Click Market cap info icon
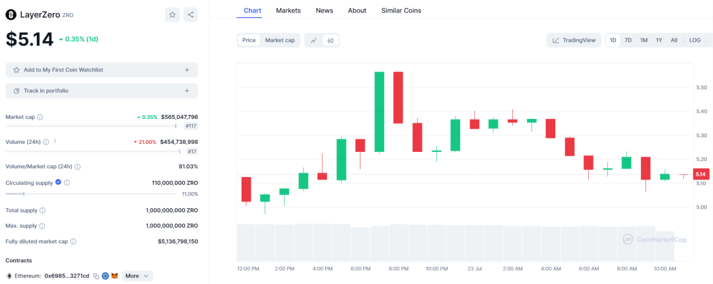Screen dimensions: 713x284 pos(40,117)
